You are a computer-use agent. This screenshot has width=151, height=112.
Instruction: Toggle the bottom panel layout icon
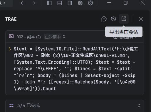60,3
